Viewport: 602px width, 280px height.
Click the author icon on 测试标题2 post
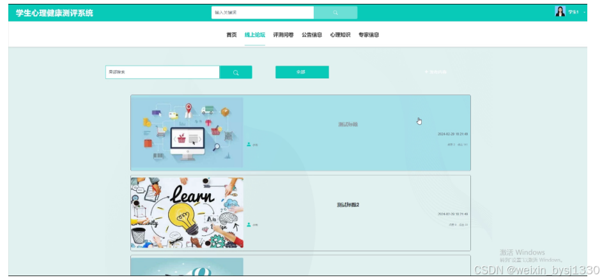249,225
